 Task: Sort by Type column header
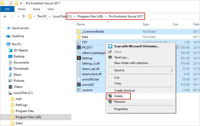pyautogui.click(x=146, y=24)
